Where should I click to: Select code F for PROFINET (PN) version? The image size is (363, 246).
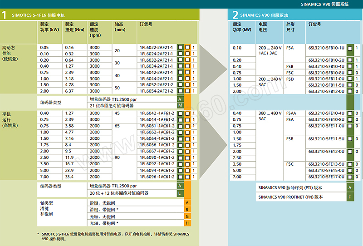pyautogui.click(x=350, y=197)
